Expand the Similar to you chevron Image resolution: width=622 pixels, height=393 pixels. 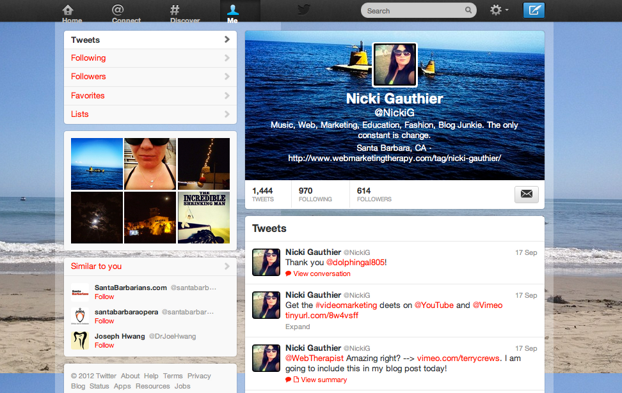click(227, 266)
